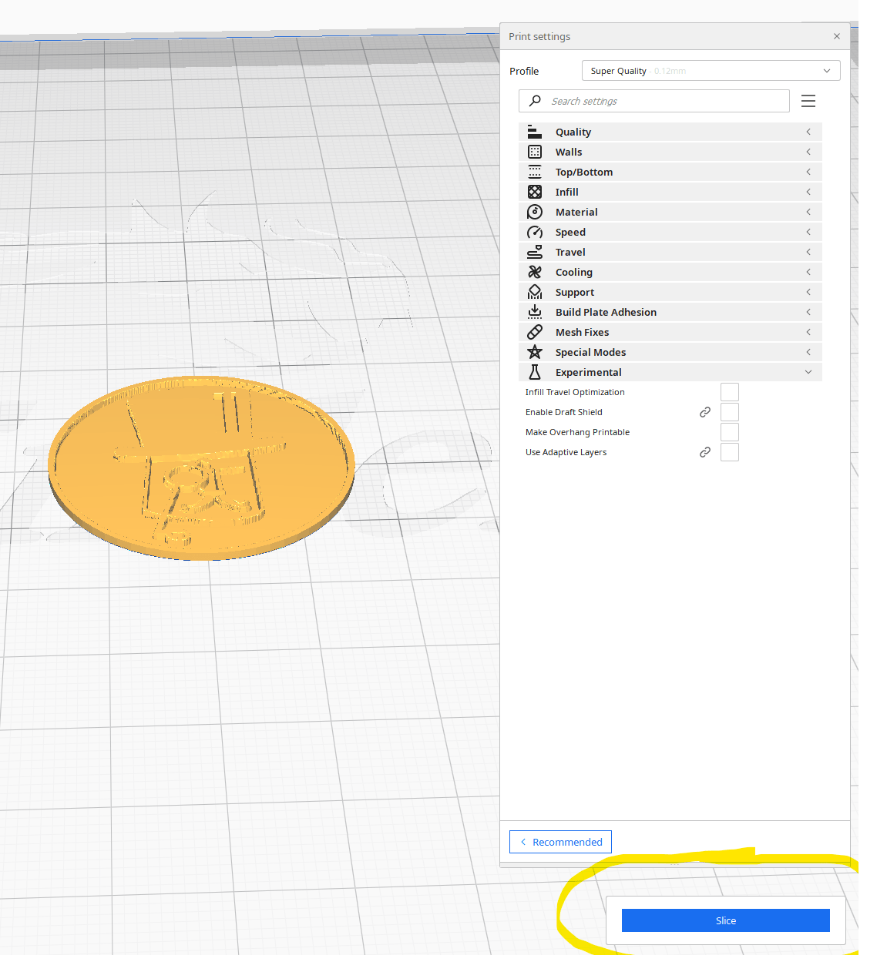Click link icon beside Enable Draft Shield
887x972 pixels.
point(704,412)
